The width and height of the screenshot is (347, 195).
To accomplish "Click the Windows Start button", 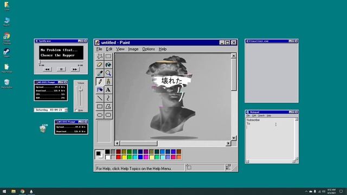I will [x=4, y=191].
